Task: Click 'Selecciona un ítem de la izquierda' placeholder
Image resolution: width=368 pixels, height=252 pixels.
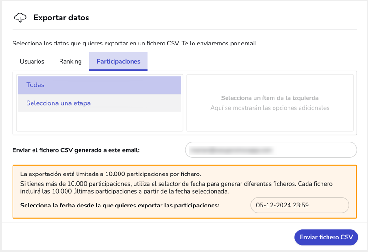Action: (x=270, y=98)
